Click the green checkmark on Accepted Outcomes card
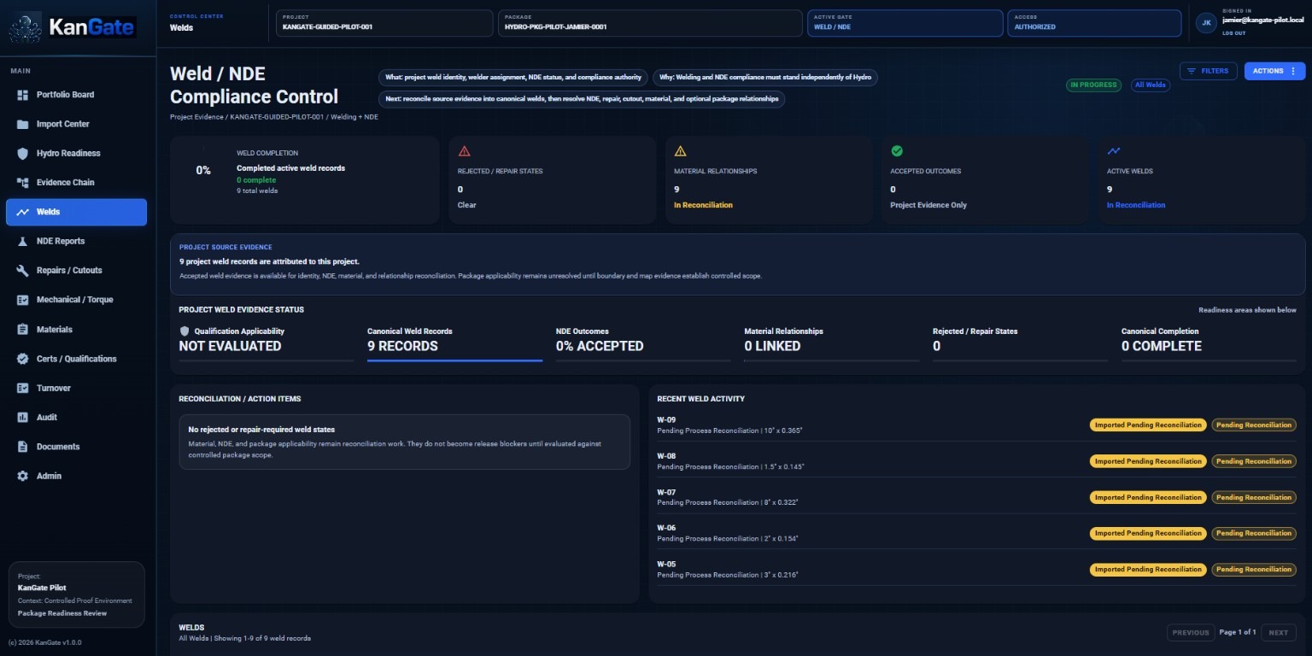1312x656 pixels. click(x=897, y=151)
